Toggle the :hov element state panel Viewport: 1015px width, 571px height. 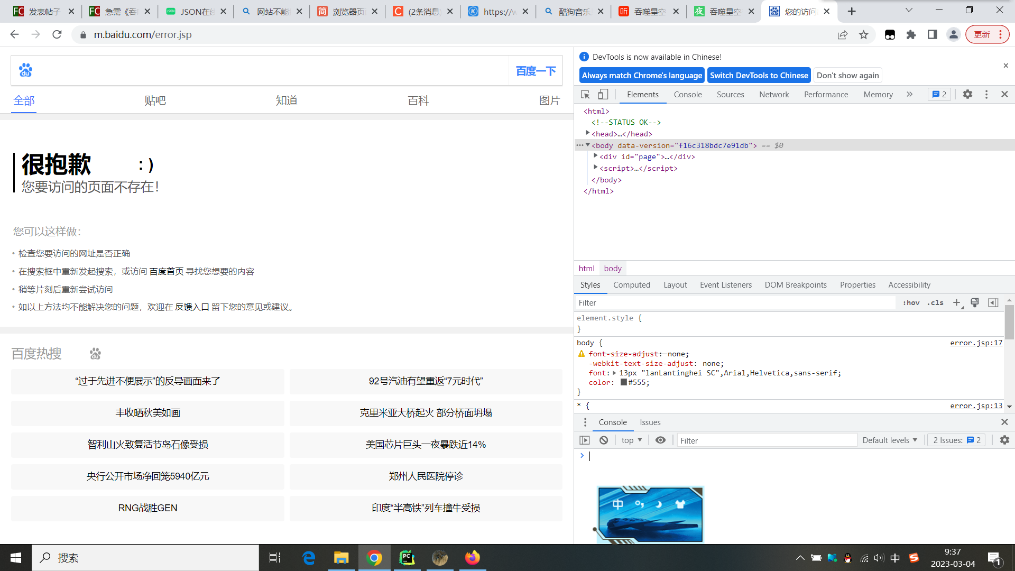911,302
